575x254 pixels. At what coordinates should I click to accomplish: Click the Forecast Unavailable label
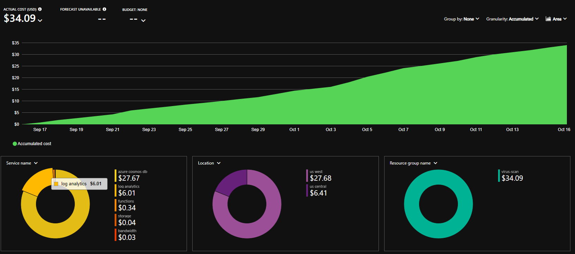pos(80,10)
